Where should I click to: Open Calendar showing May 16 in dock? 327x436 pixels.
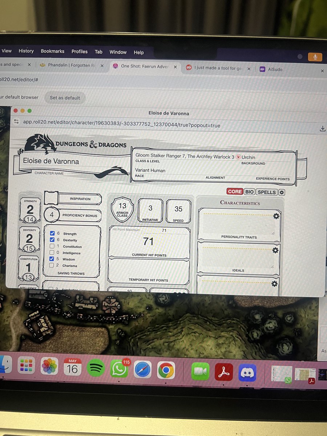73,367
